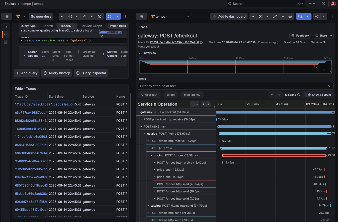This screenshot has height=222, width=338.
Task: Click Share button in trace header
Action: tap(321, 36)
